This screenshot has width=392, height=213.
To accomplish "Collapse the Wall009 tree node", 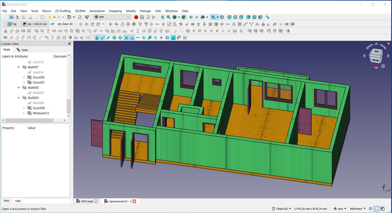I will [19, 98].
